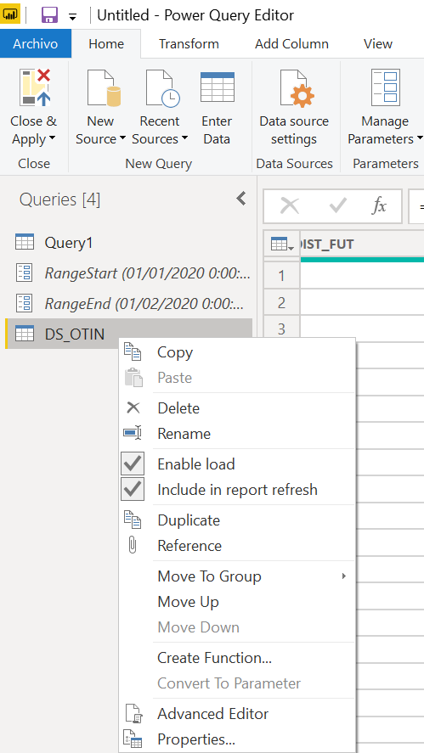This screenshot has height=753, width=424.
Task: Expand the Manage Parameters dropdown arrow
Action: (420, 138)
